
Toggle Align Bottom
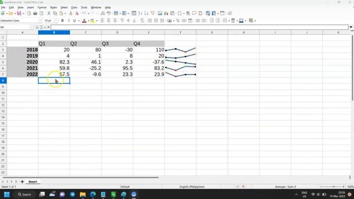[x=134, y=20]
